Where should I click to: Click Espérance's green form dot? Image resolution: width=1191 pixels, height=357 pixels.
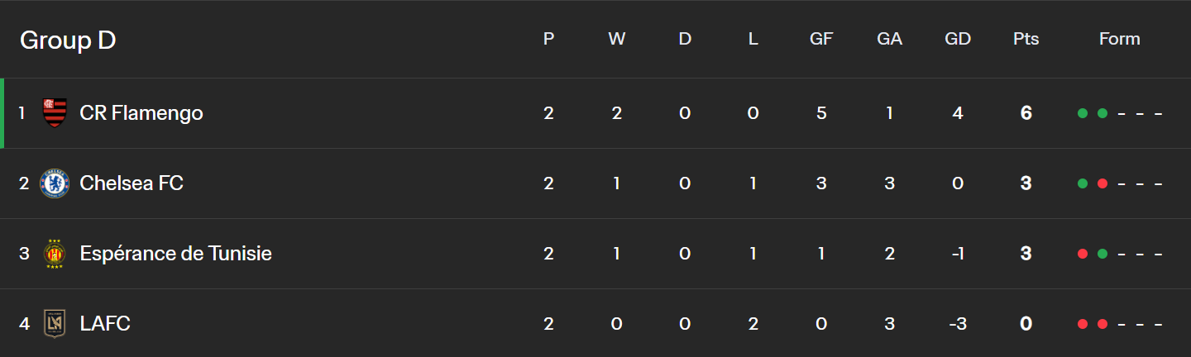tap(1102, 254)
